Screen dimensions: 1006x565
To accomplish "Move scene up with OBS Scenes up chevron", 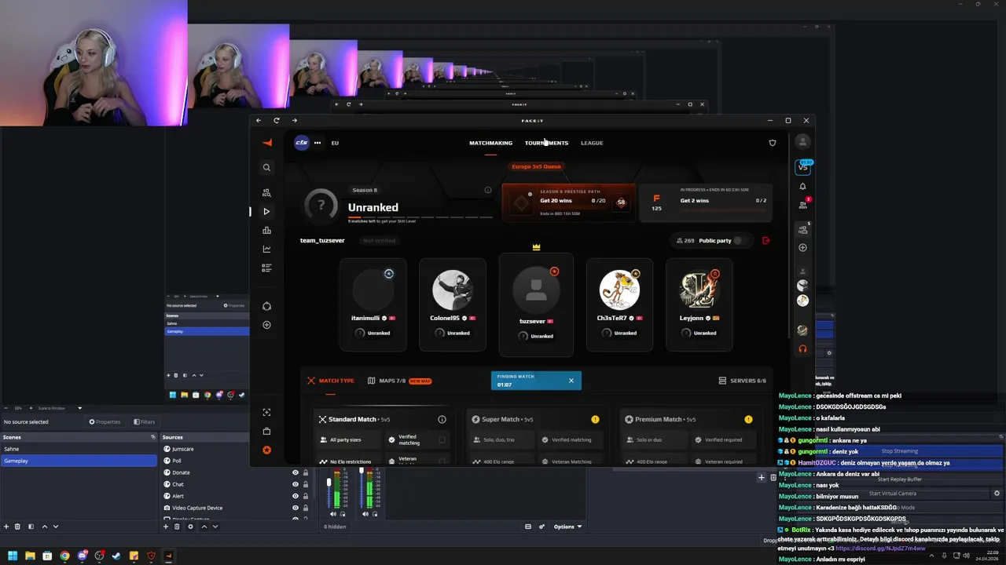I will pyautogui.click(x=44, y=527).
